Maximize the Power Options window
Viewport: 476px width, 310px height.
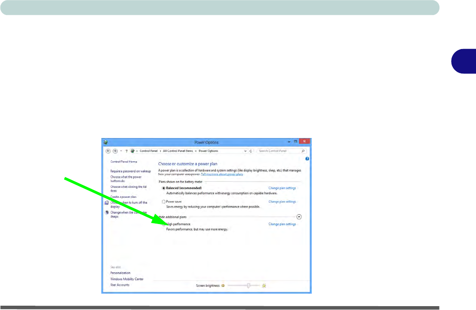tap(295, 141)
